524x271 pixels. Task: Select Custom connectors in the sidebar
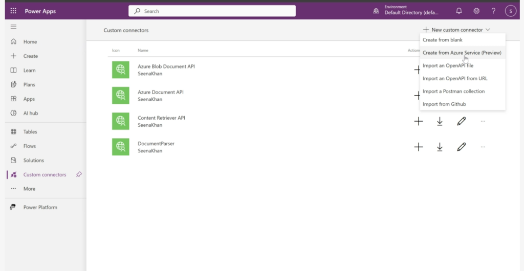(x=46, y=174)
